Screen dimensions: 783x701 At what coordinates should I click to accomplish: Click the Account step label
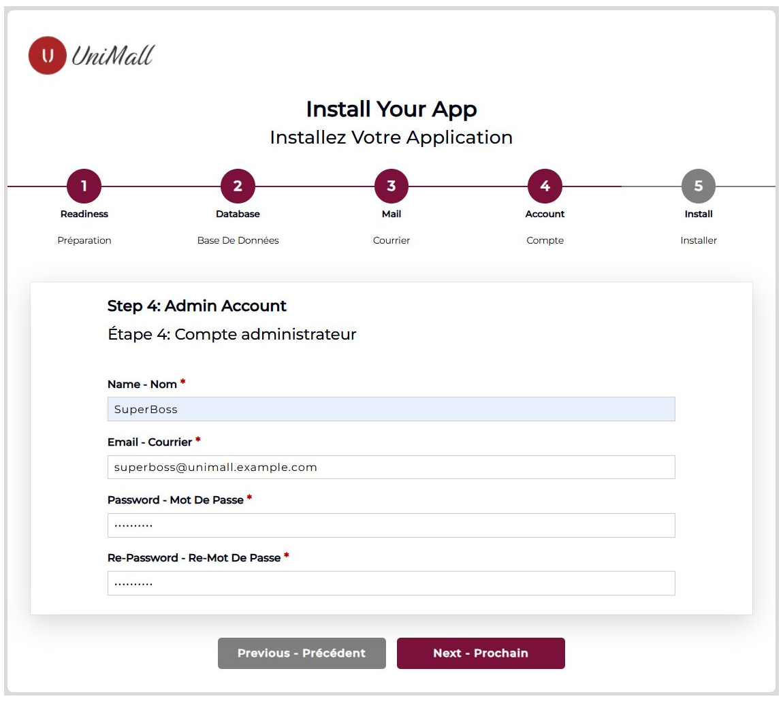coord(545,214)
